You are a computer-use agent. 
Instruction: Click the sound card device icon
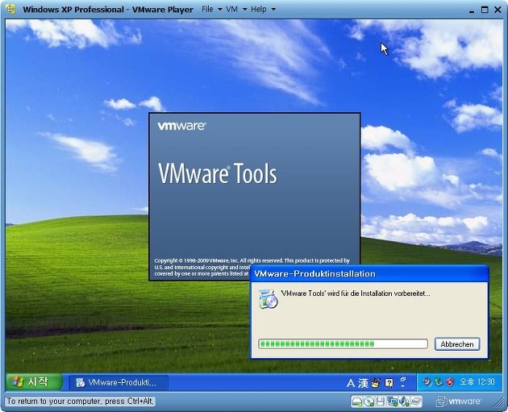point(404,402)
